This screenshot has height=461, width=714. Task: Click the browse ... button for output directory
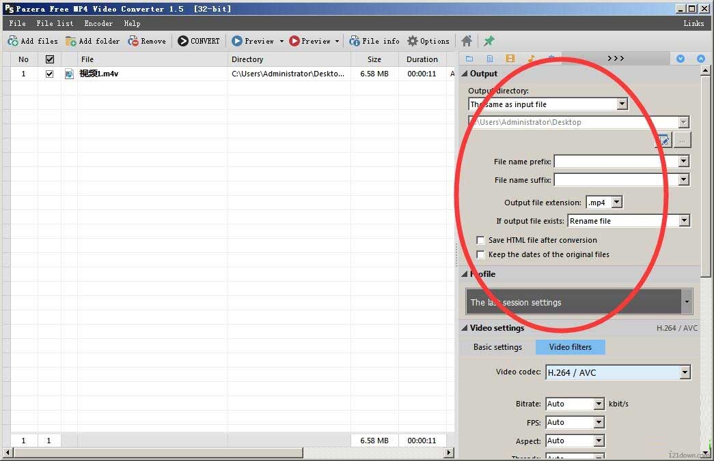coord(682,140)
